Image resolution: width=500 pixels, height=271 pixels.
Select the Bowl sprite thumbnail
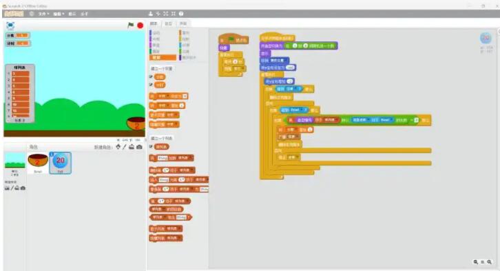tap(38, 163)
